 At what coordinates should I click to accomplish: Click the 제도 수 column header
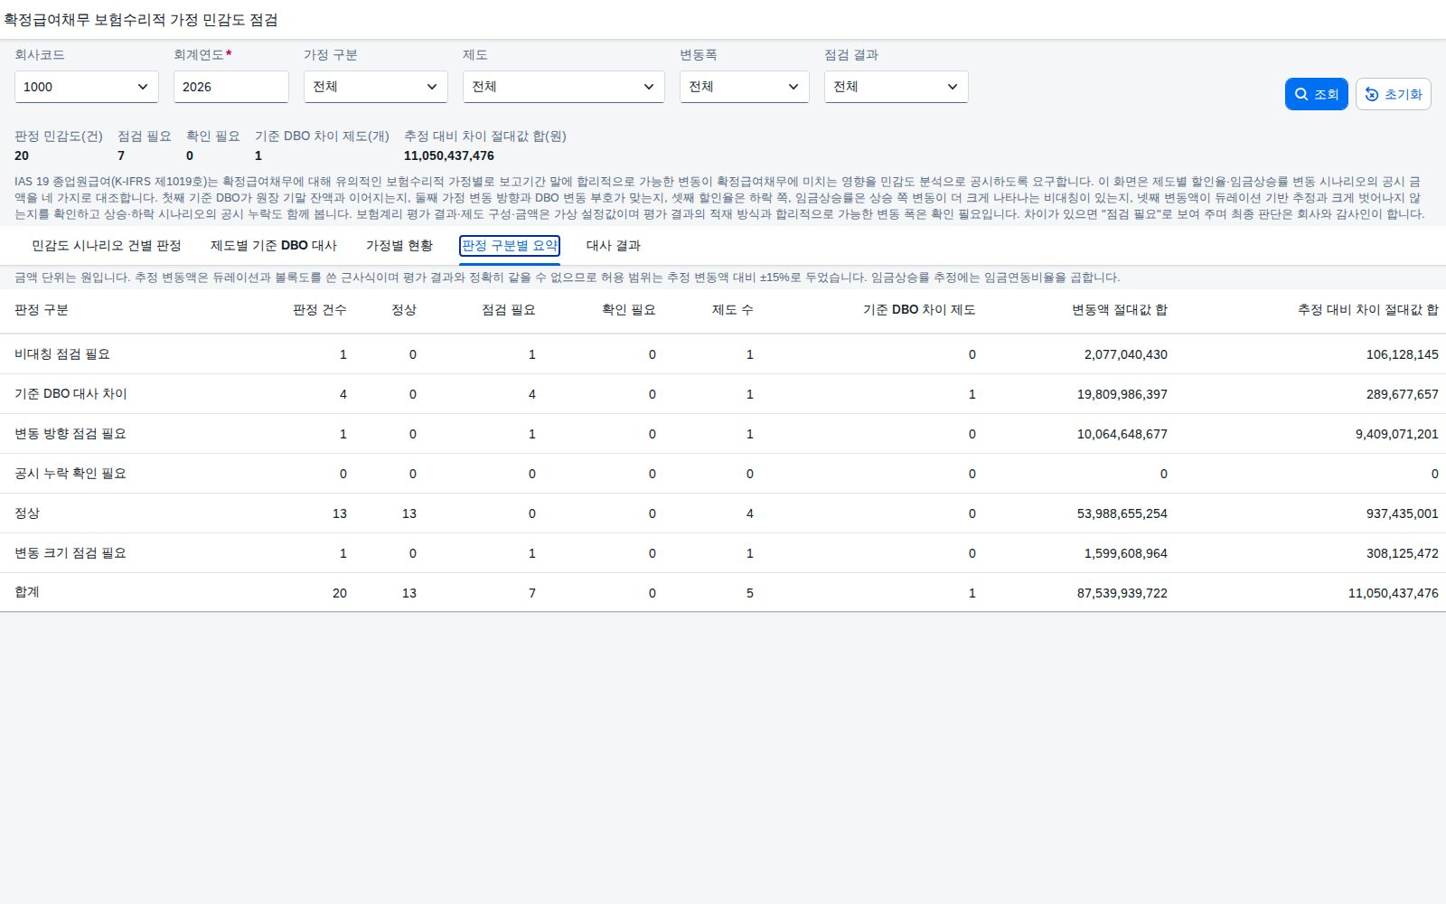tap(733, 310)
